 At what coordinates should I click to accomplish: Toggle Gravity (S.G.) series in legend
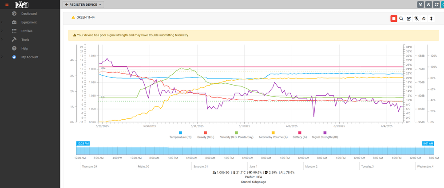[x=205, y=133]
